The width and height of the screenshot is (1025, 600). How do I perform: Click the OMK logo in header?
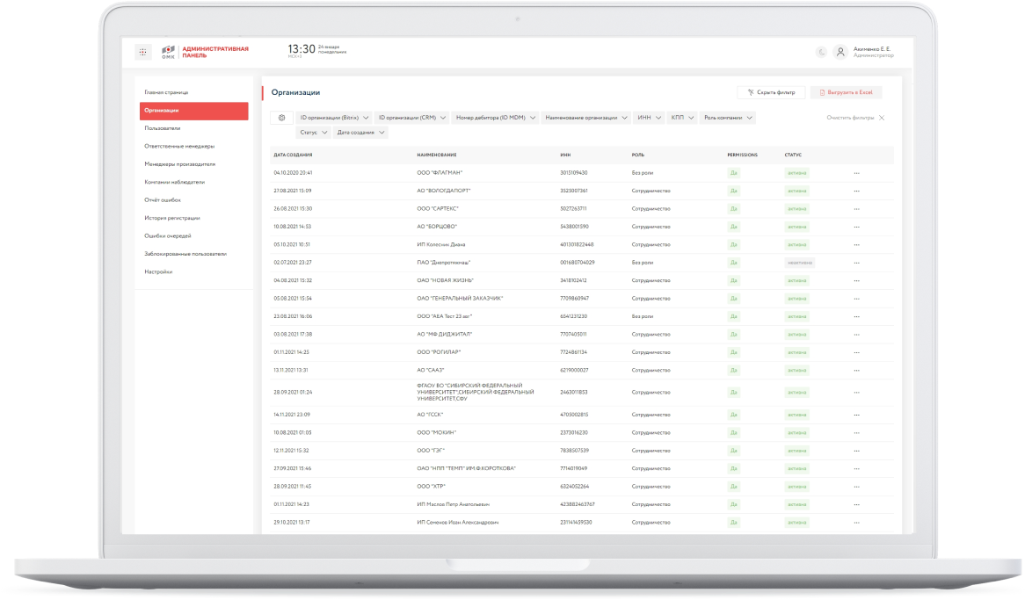(x=168, y=53)
